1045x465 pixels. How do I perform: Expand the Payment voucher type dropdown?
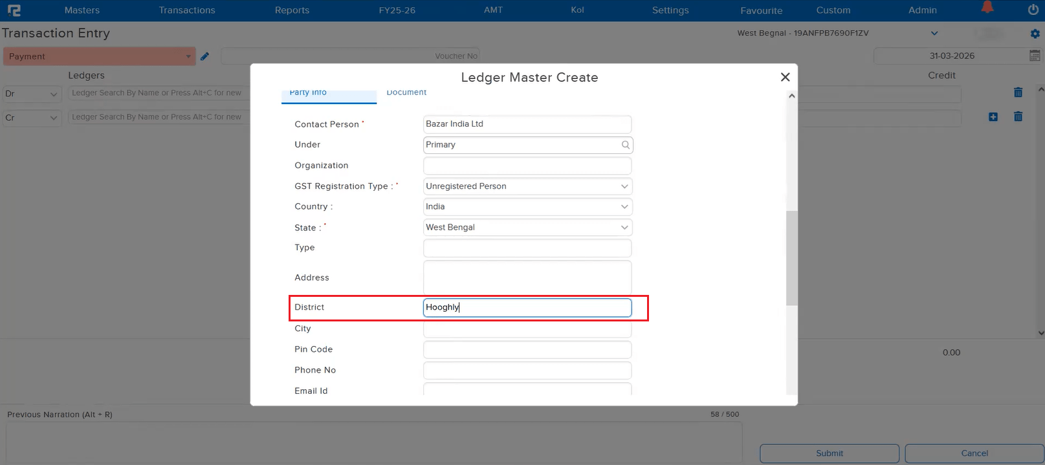point(188,56)
